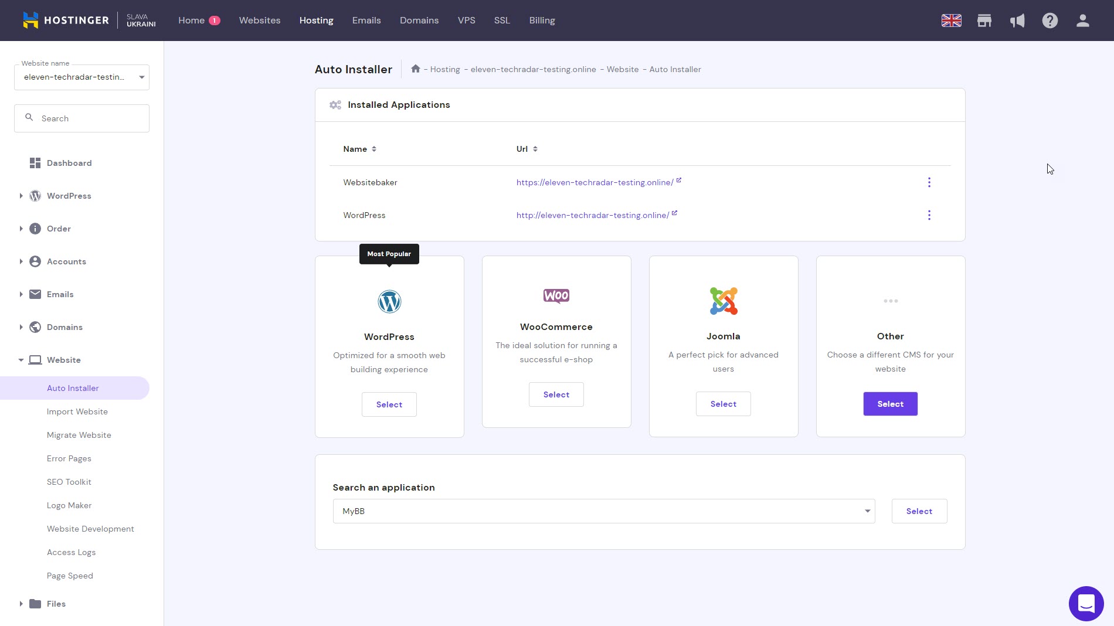Select Joomla for installation

click(724, 404)
